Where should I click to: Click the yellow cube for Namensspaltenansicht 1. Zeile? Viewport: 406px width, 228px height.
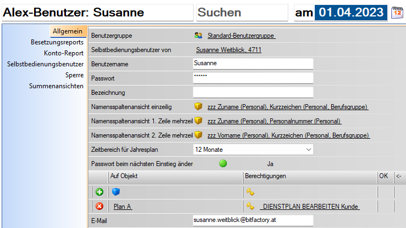coord(198,121)
